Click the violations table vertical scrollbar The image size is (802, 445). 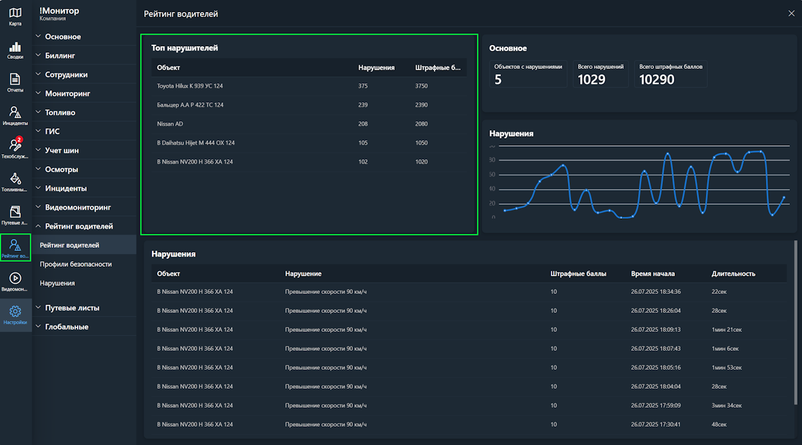pos(796,322)
